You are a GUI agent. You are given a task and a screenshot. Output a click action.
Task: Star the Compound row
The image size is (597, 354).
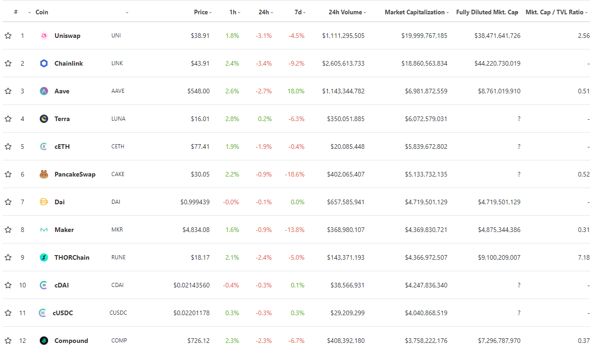click(8, 341)
